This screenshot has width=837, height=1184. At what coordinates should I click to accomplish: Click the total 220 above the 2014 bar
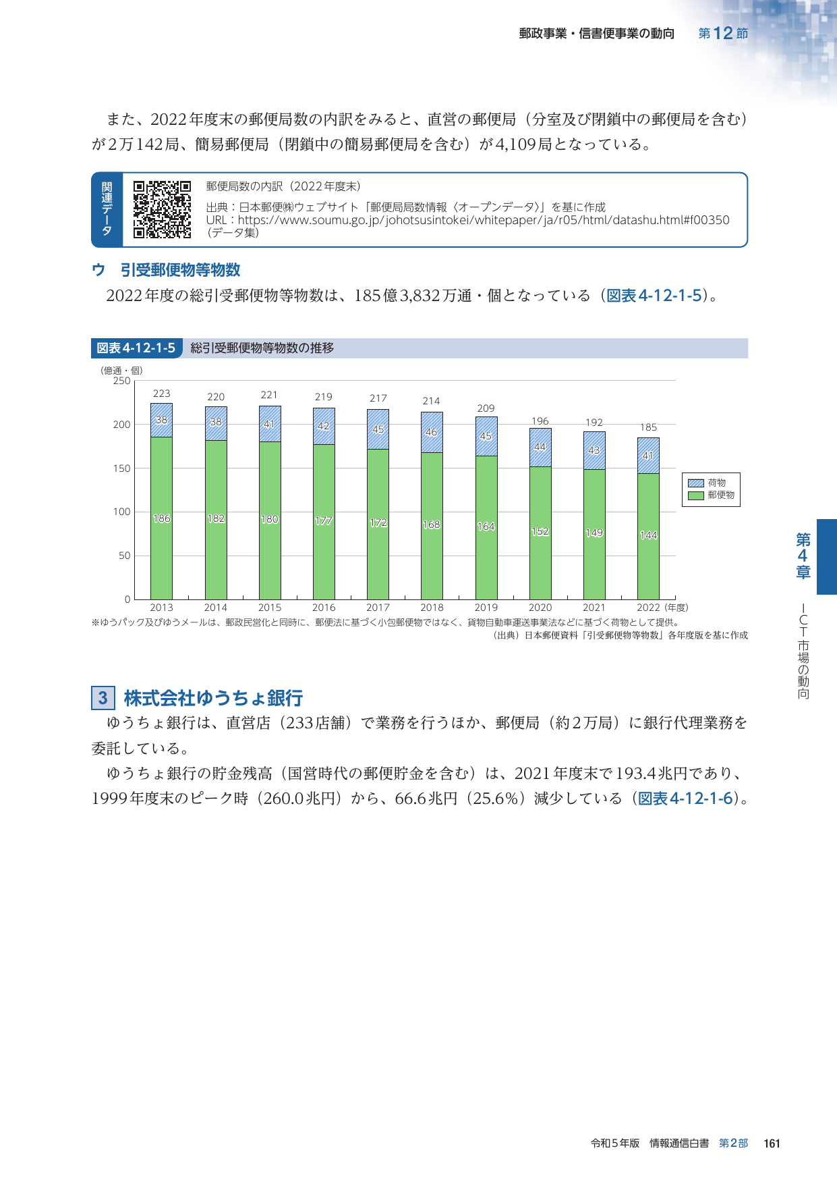coord(216,397)
